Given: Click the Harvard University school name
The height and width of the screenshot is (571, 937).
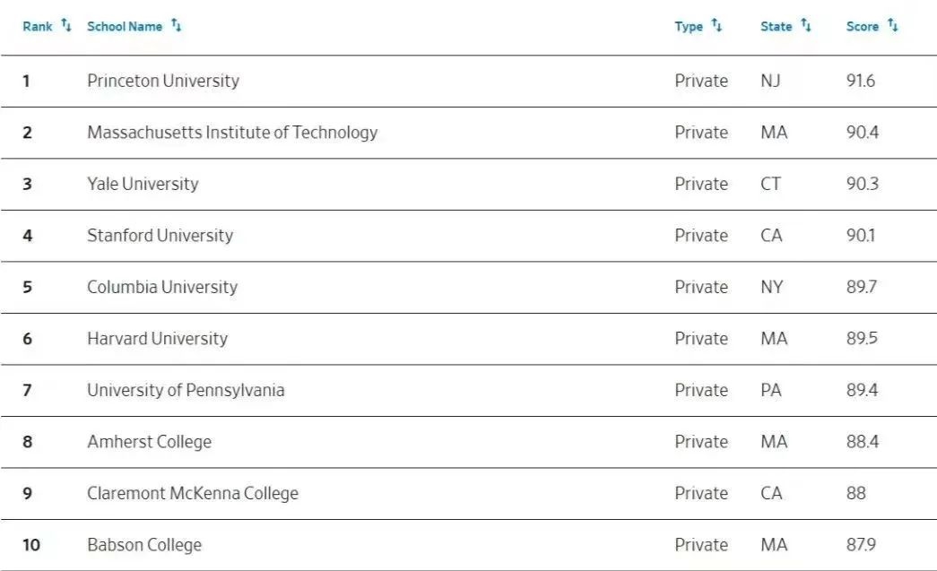Looking at the screenshot, I should [158, 338].
